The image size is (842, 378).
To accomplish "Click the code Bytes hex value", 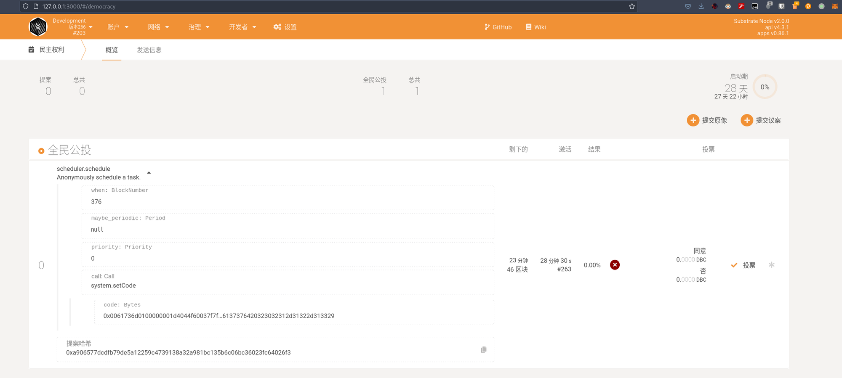I will pyautogui.click(x=219, y=316).
